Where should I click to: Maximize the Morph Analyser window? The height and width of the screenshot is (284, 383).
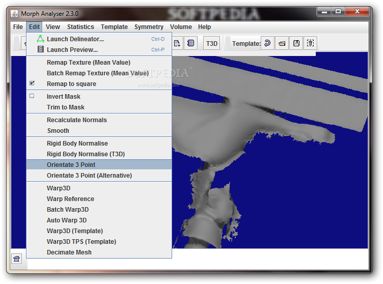[x=338, y=11]
